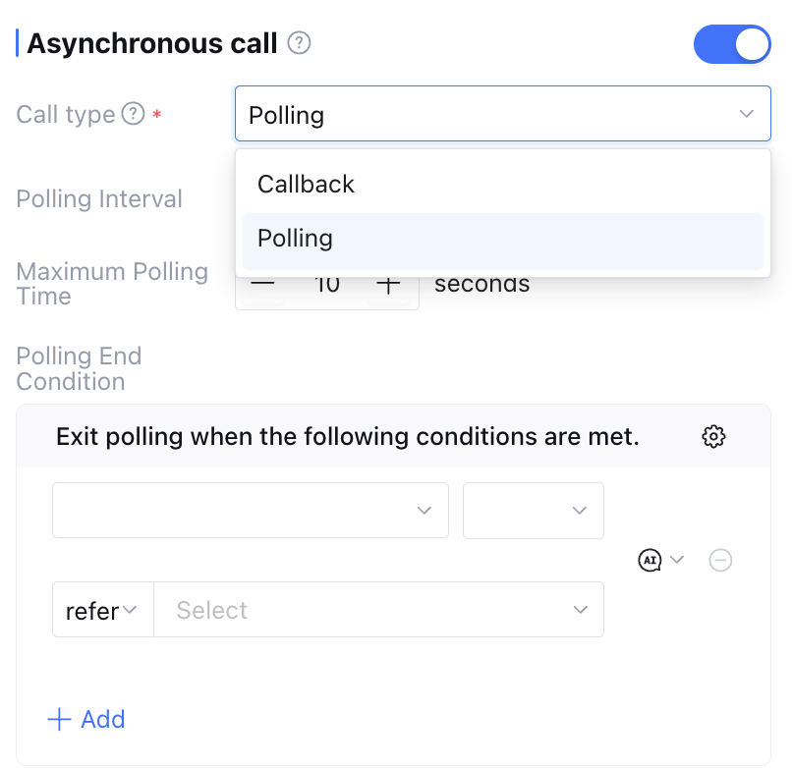Screen dimensions: 792x768
Task: Toggle off the Asynchronous call switch
Action: (731, 44)
